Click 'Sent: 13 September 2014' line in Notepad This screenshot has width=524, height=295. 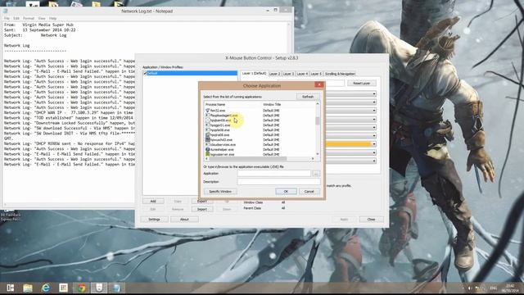click(40, 29)
